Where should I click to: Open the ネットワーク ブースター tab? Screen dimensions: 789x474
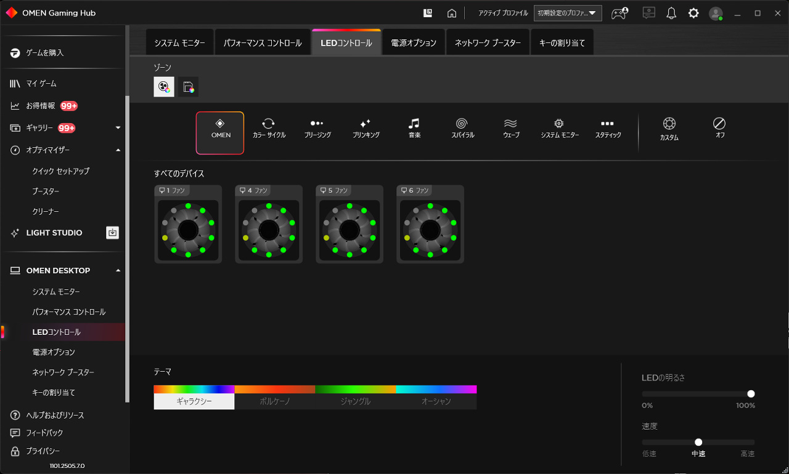(488, 43)
